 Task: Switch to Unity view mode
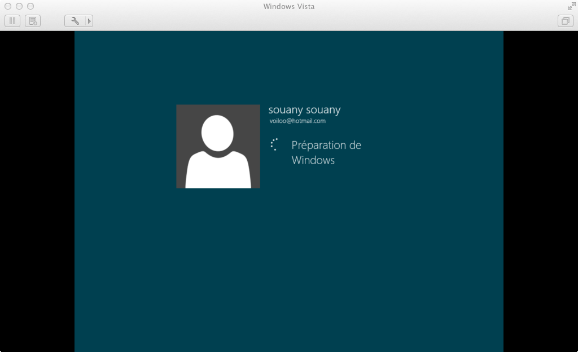(565, 21)
